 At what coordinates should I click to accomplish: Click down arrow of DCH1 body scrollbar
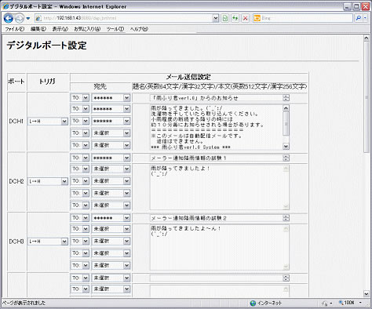(x=286, y=147)
